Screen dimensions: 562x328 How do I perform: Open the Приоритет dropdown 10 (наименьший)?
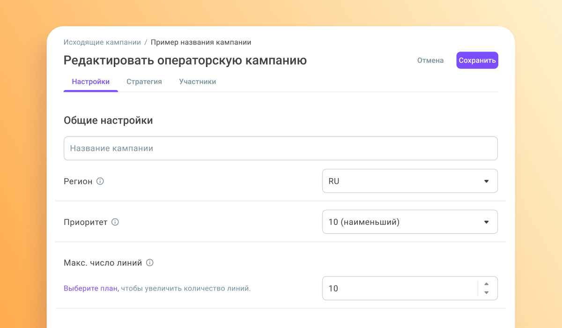[410, 222]
